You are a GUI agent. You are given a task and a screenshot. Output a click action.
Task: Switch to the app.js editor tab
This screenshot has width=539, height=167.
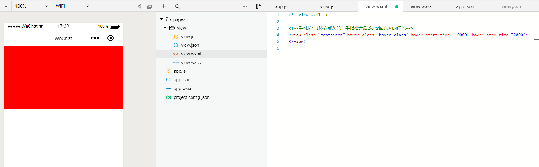click(281, 6)
